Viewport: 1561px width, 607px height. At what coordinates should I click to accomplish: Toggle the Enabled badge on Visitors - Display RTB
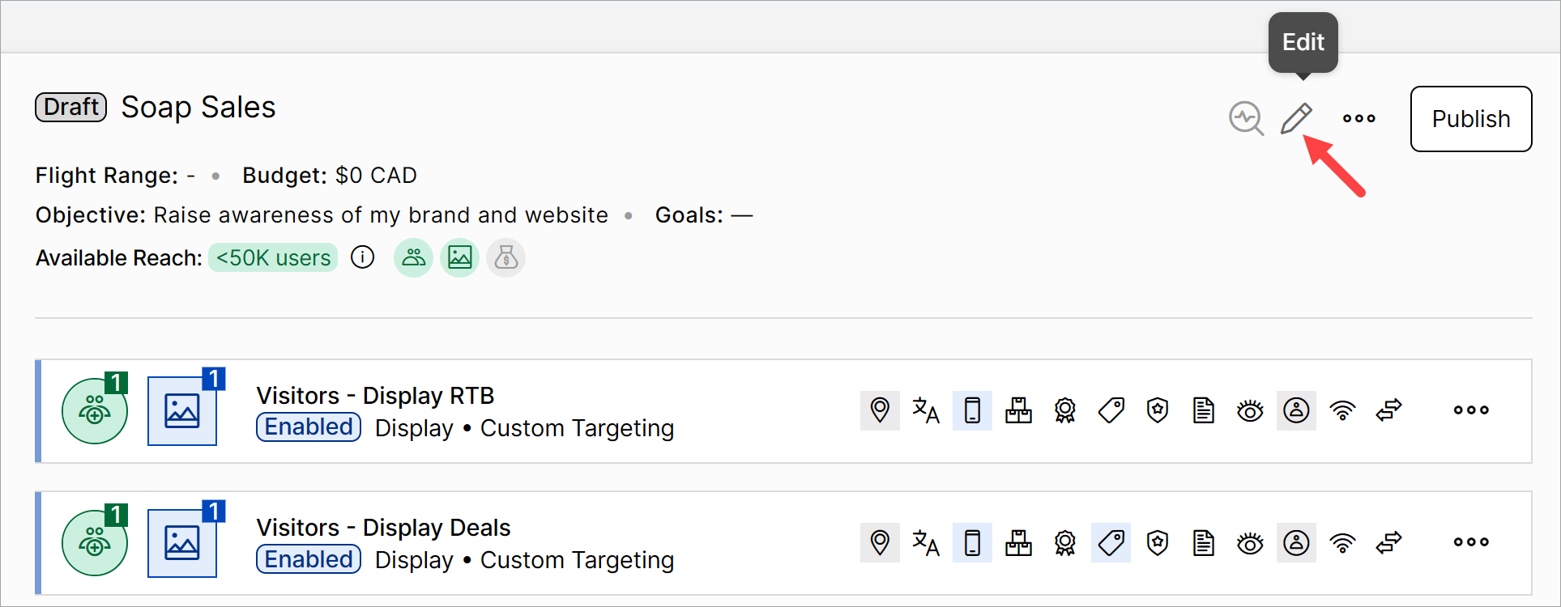(x=309, y=427)
